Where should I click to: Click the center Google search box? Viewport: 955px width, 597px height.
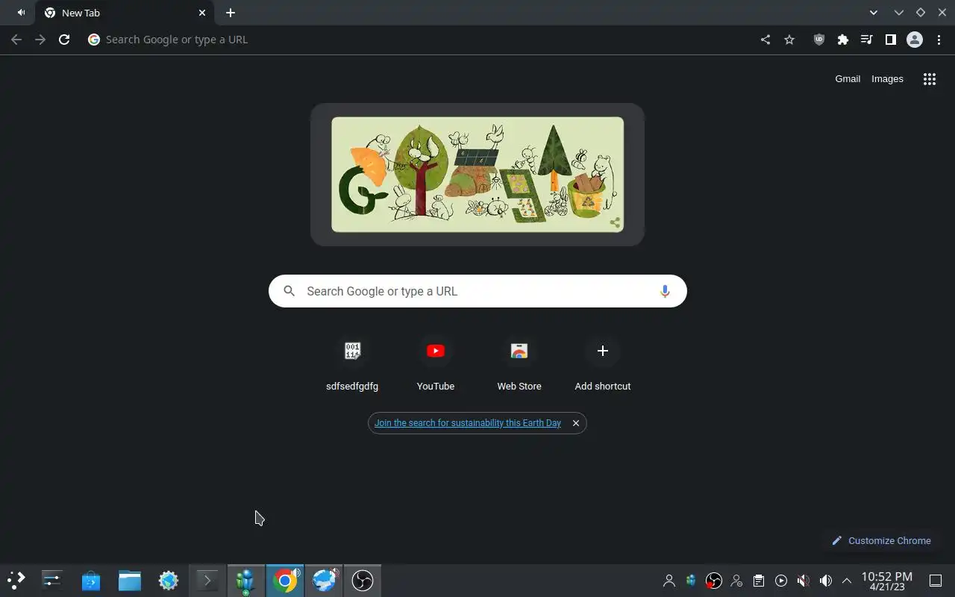tap(477, 291)
